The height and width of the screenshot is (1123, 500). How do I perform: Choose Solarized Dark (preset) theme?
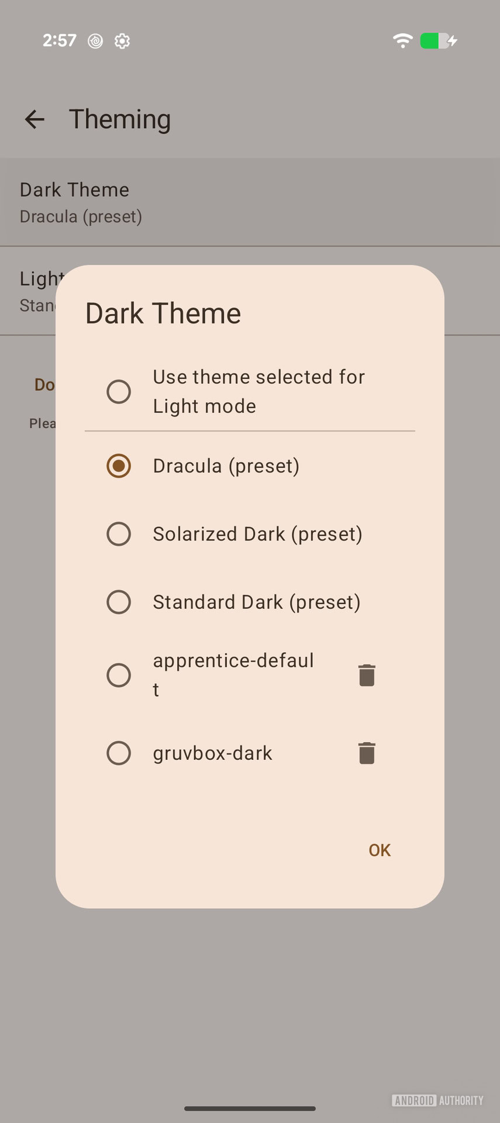(119, 534)
